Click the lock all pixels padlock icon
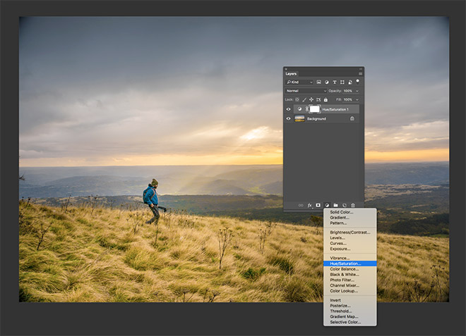This screenshot has height=336, width=466. pyautogui.click(x=326, y=100)
